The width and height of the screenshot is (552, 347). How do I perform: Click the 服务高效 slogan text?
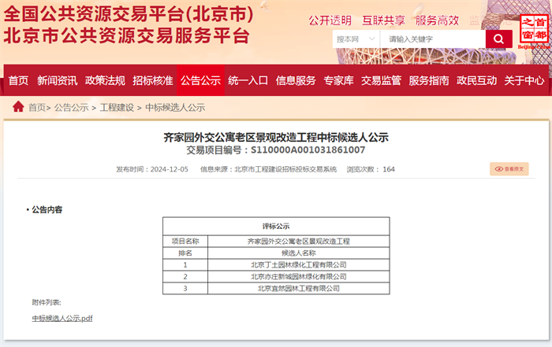[437, 20]
